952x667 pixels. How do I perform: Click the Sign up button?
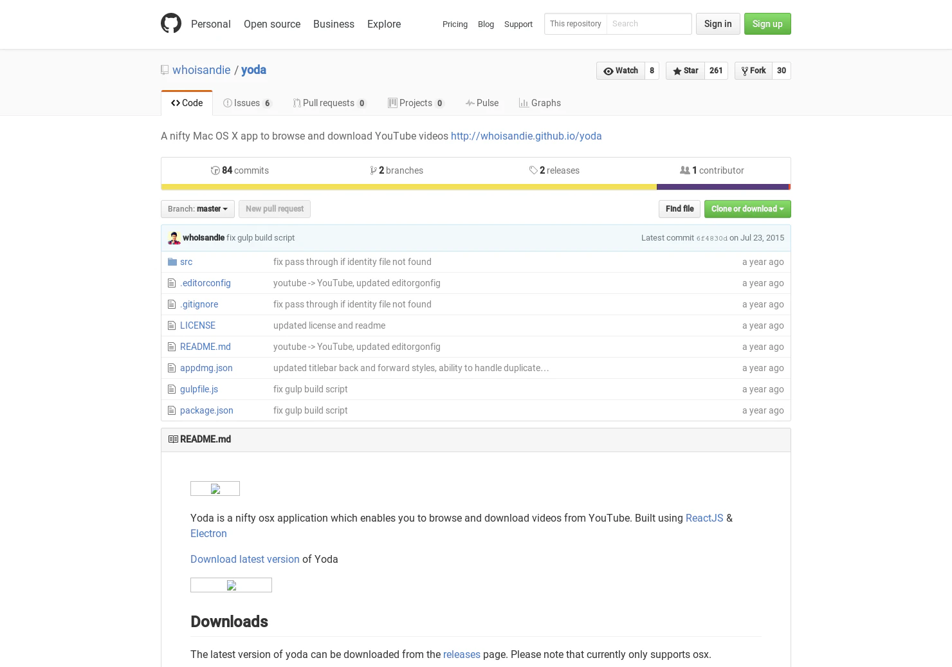tap(767, 24)
